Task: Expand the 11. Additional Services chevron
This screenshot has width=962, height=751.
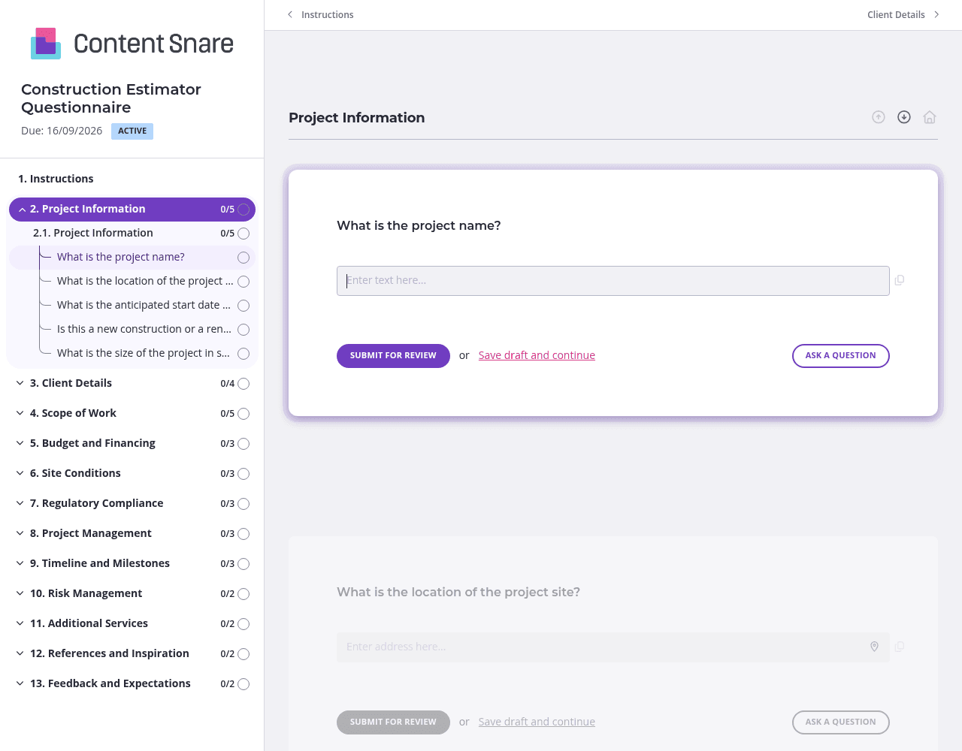Action: [20, 623]
